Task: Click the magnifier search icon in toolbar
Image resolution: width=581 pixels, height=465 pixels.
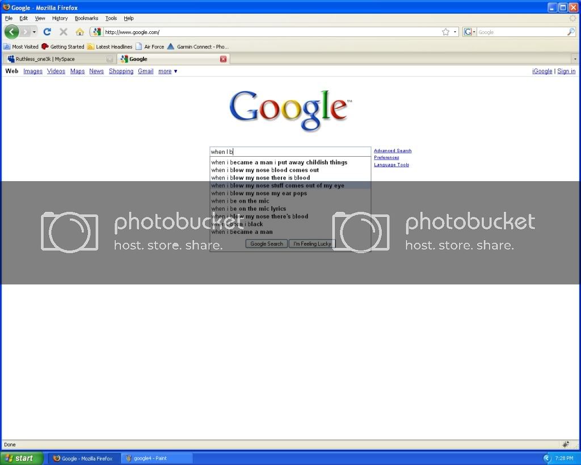Action: point(571,32)
